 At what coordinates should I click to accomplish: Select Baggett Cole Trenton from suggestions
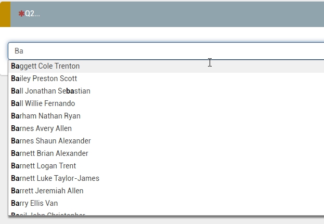tap(45, 66)
